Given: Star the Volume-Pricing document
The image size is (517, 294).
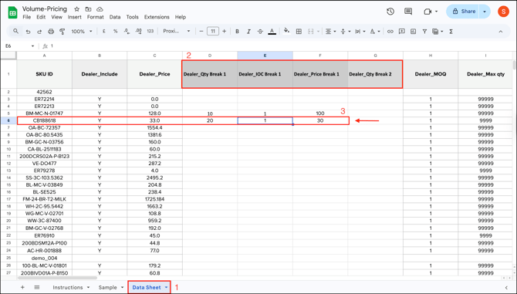Looking at the screenshot, I should 77,9.
